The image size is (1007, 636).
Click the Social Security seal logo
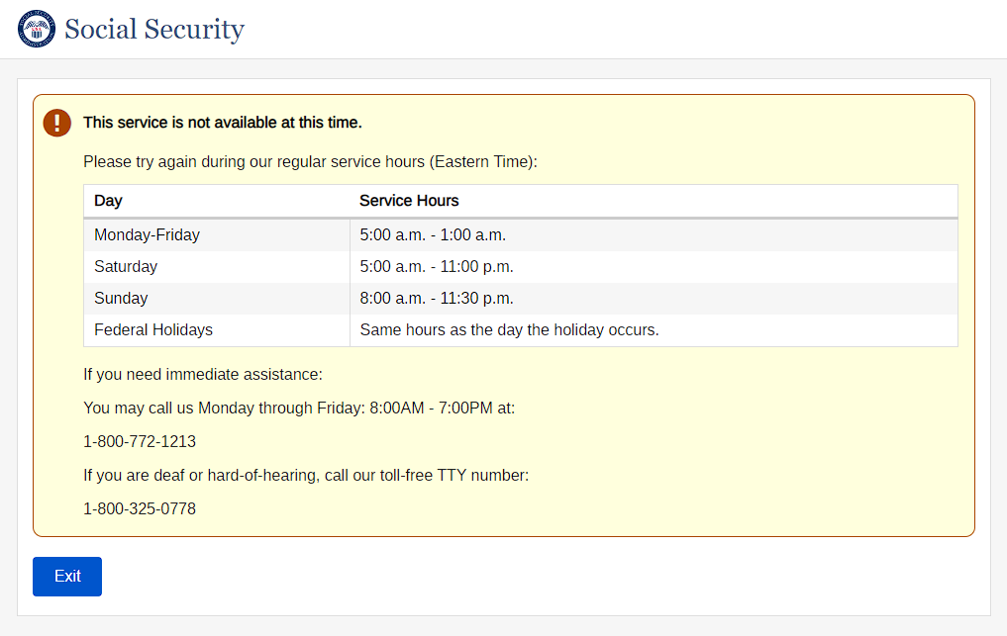(x=37, y=29)
